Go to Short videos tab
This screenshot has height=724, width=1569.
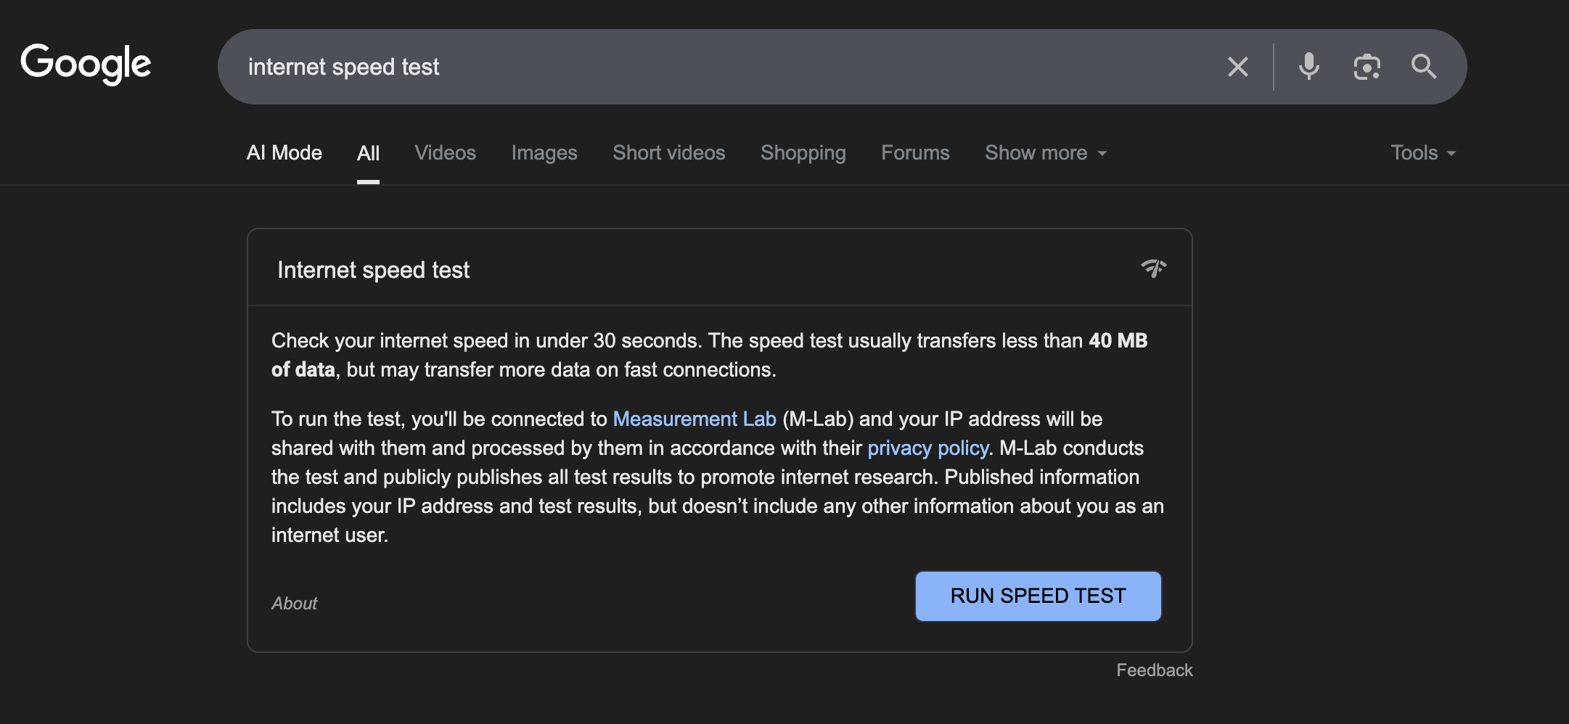tap(669, 153)
